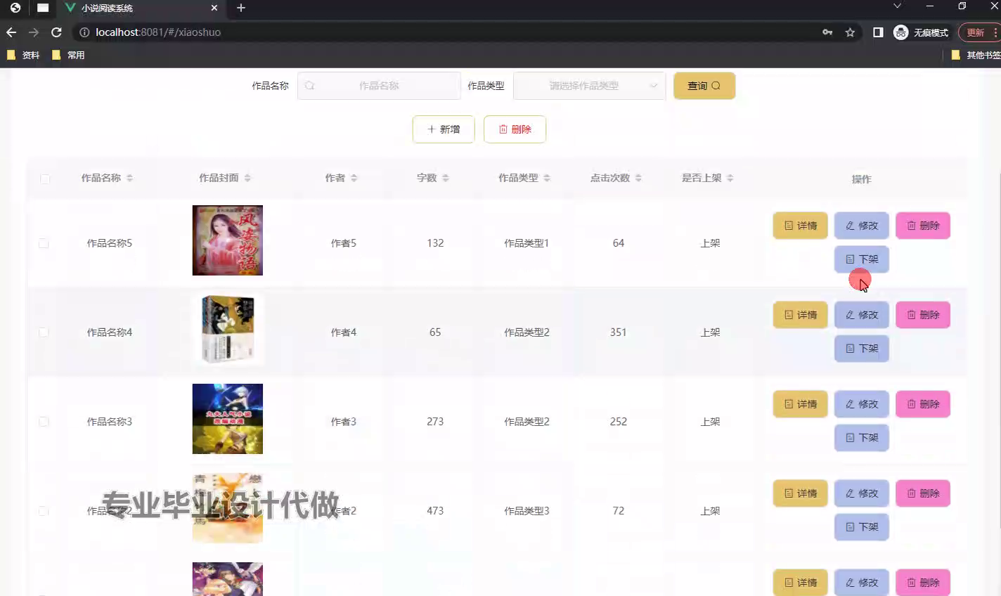1001x596 pixels.
Task: Tick the checkbox for 作品名称3 row
Action: click(44, 422)
